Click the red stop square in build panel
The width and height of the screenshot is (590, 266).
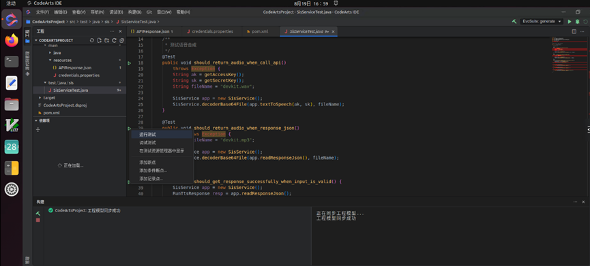38,220
